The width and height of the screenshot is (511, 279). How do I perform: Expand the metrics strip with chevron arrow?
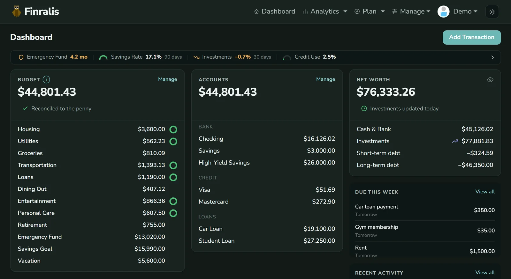pyautogui.click(x=492, y=57)
